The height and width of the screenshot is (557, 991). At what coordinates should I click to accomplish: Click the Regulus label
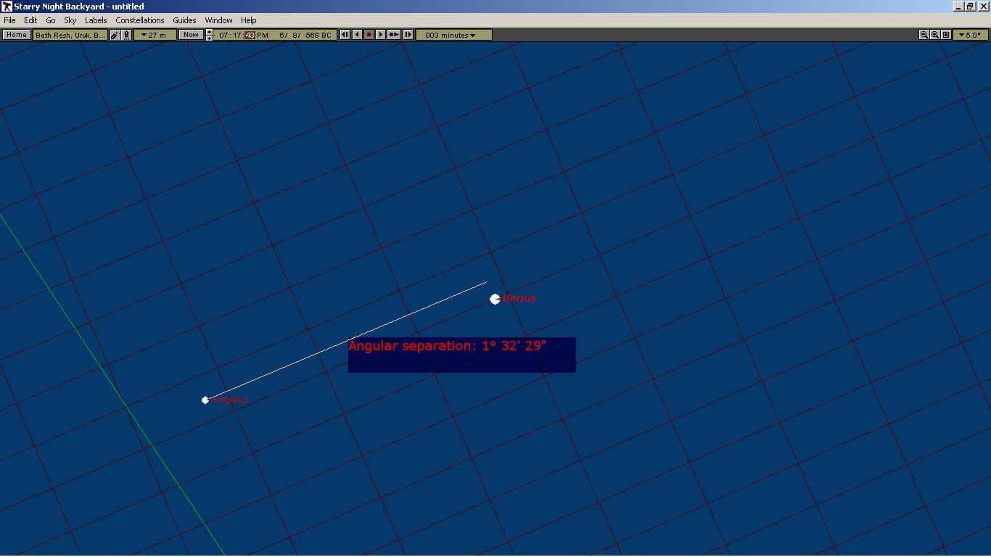(x=230, y=400)
